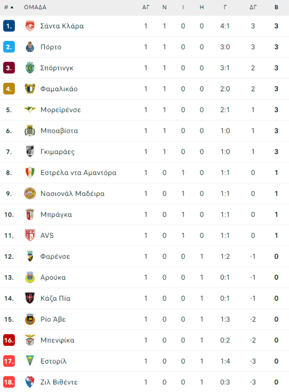Click the Ζιλ Βιθέντε team badge
This screenshot has height=392, width=289.
pyautogui.click(x=30, y=382)
